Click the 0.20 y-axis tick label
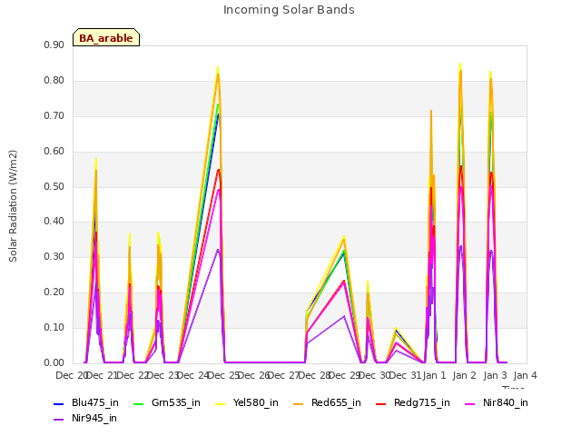581x436 pixels. click(54, 292)
